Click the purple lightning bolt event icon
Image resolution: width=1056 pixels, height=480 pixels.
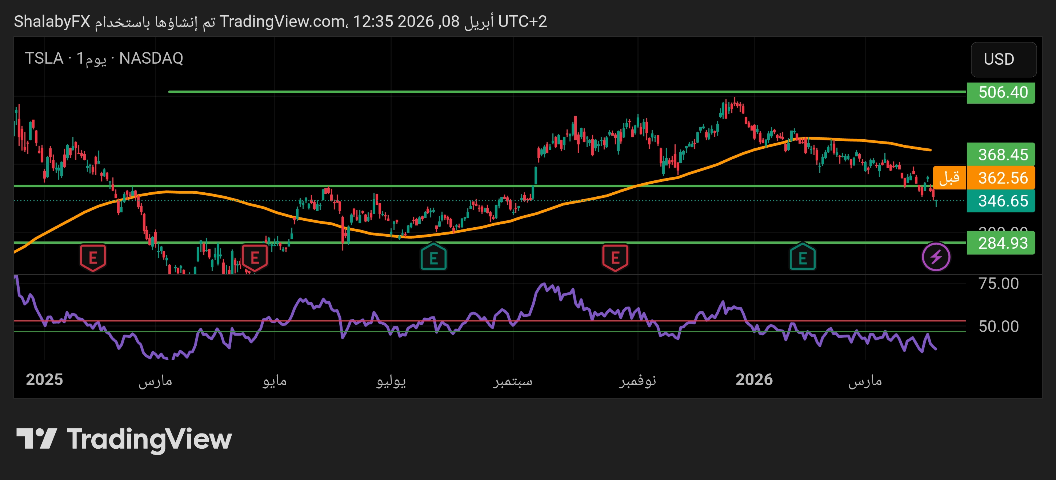click(x=936, y=257)
